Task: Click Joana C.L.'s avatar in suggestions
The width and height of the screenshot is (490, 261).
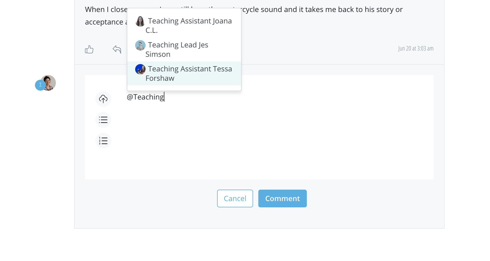Action: [140, 21]
